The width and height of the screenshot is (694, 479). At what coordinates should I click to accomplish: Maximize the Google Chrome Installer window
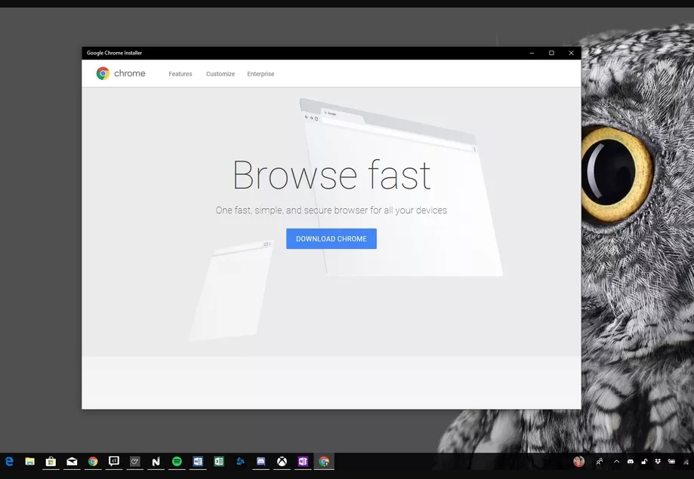pyautogui.click(x=551, y=53)
